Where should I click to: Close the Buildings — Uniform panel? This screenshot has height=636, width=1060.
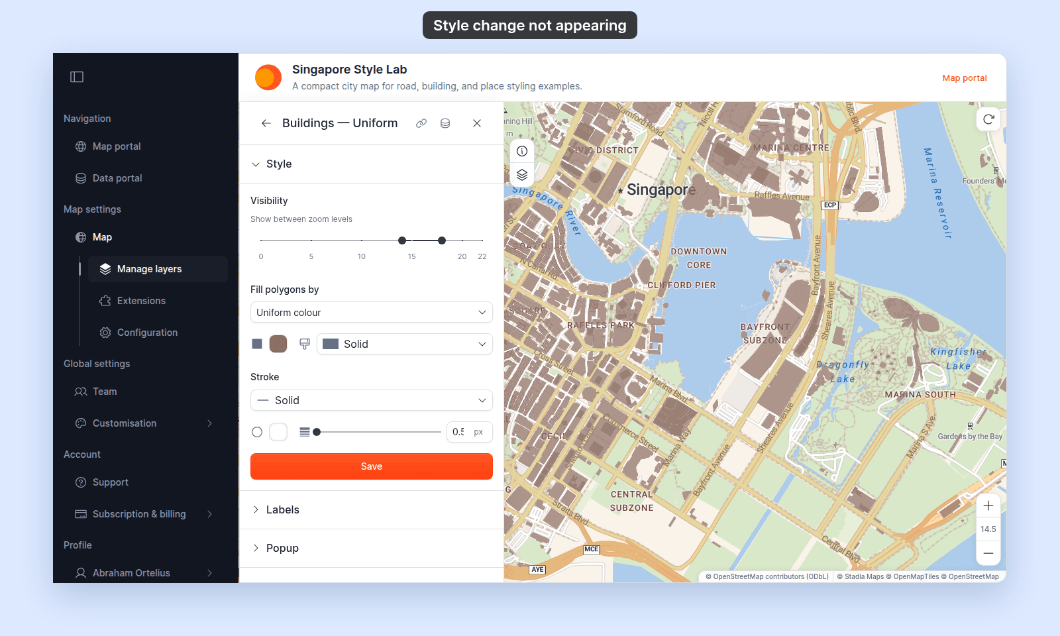point(477,123)
